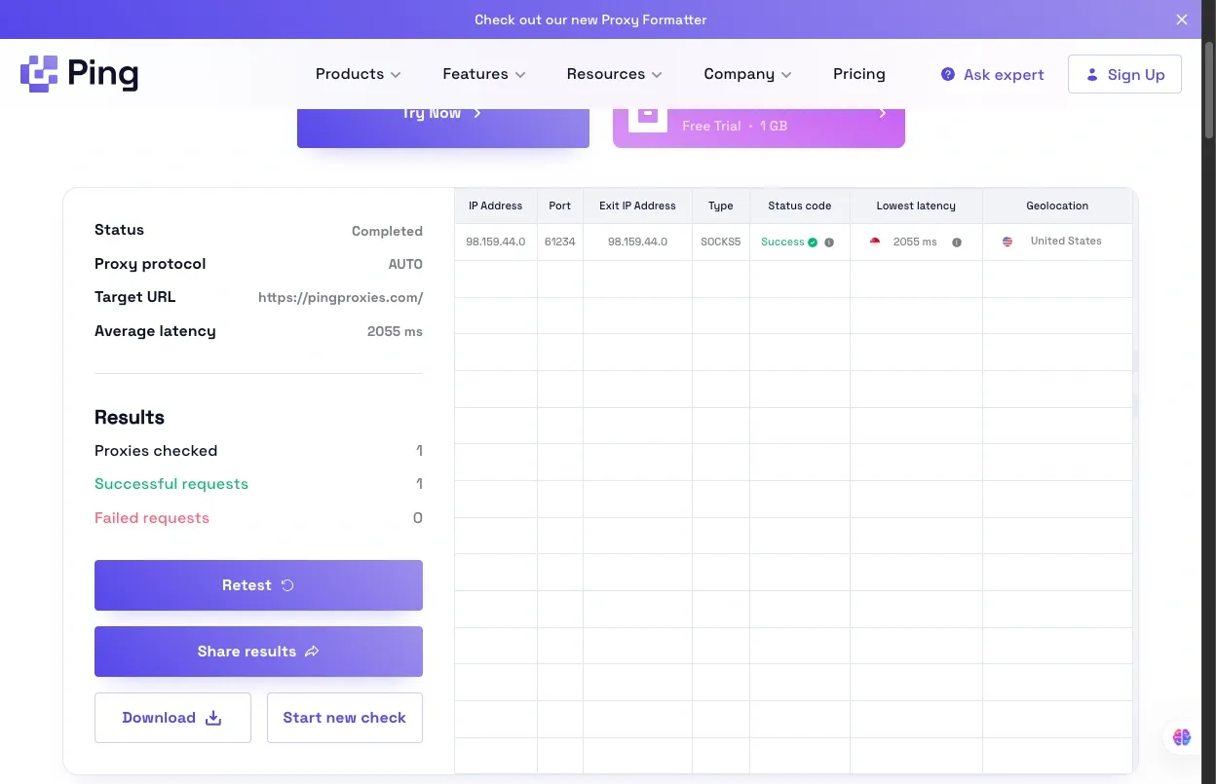Click Share results button
Viewport: 1216px width, 784px height.
(x=258, y=652)
